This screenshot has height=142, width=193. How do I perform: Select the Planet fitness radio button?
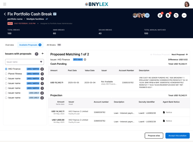(x=6, y=74)
